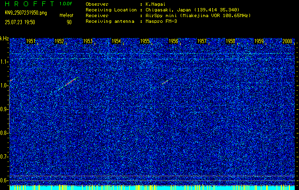Screen dimensions: 299x190
Task: Click the 0.7 frequency axis label
Action: tap(4, 157)
